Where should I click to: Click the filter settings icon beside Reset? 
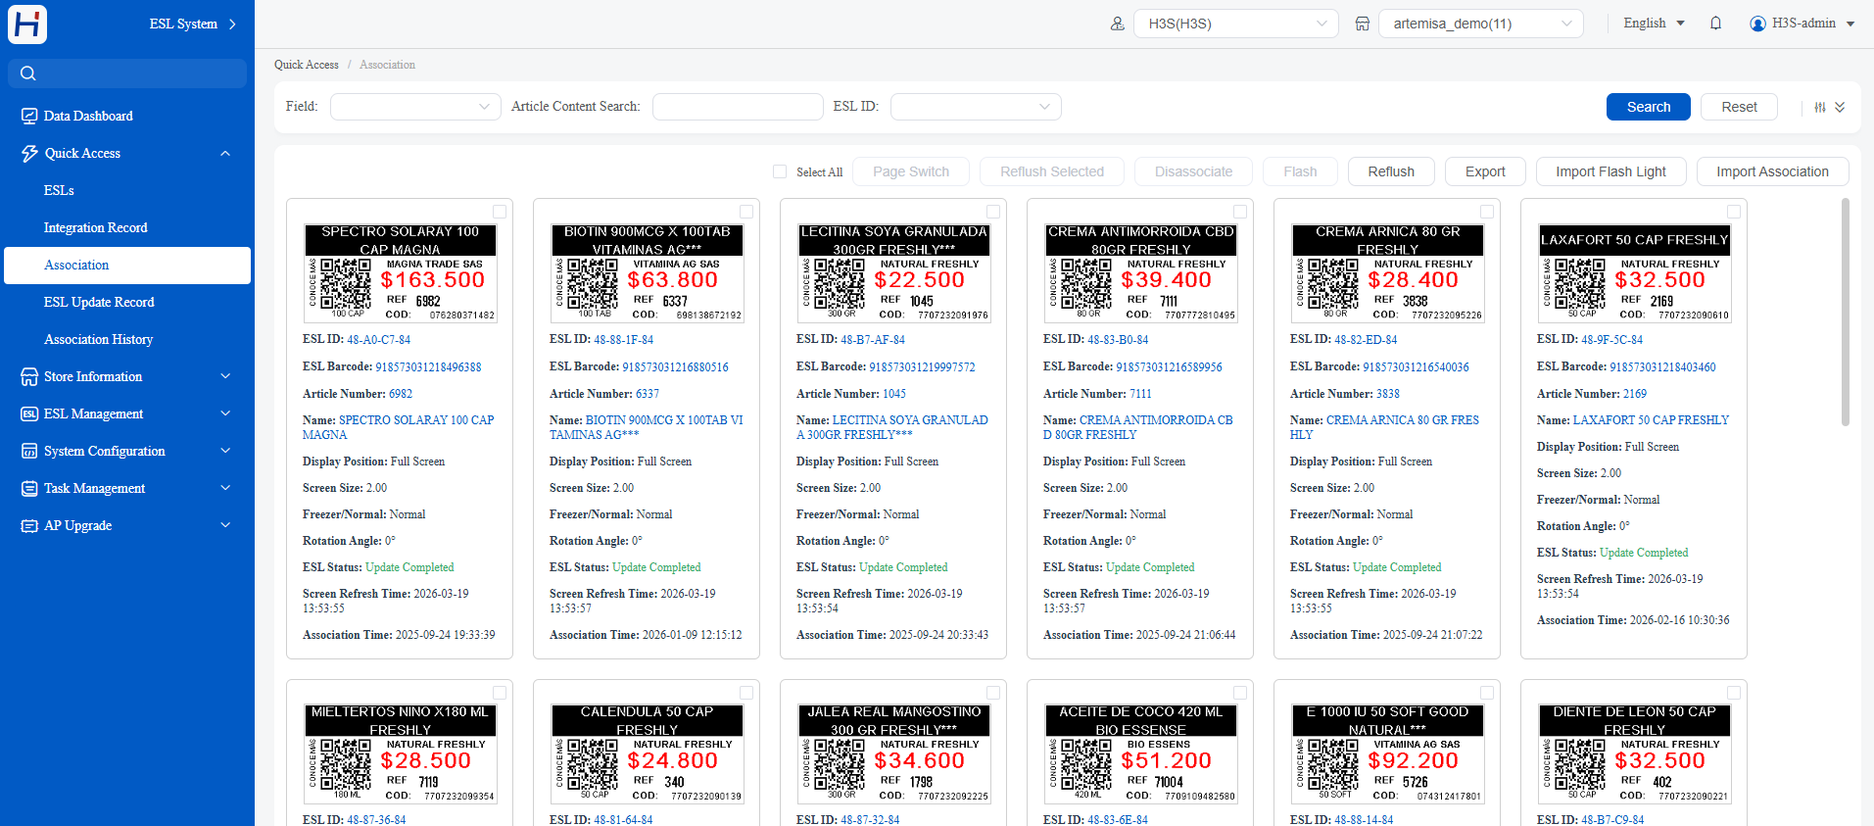1820,107
